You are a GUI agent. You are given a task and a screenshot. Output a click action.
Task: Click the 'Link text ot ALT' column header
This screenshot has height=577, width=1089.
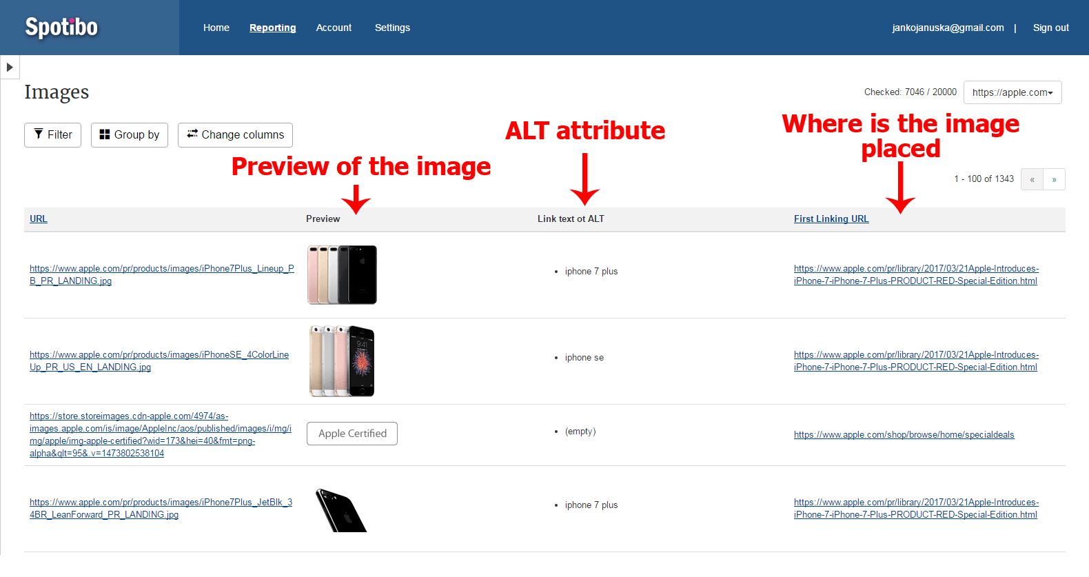[571, 219]
